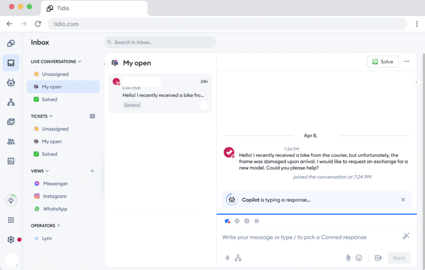Open the Chatbots icon in the sidebar
The height and width of the screenshot is (270, 425).
point(11,83)
